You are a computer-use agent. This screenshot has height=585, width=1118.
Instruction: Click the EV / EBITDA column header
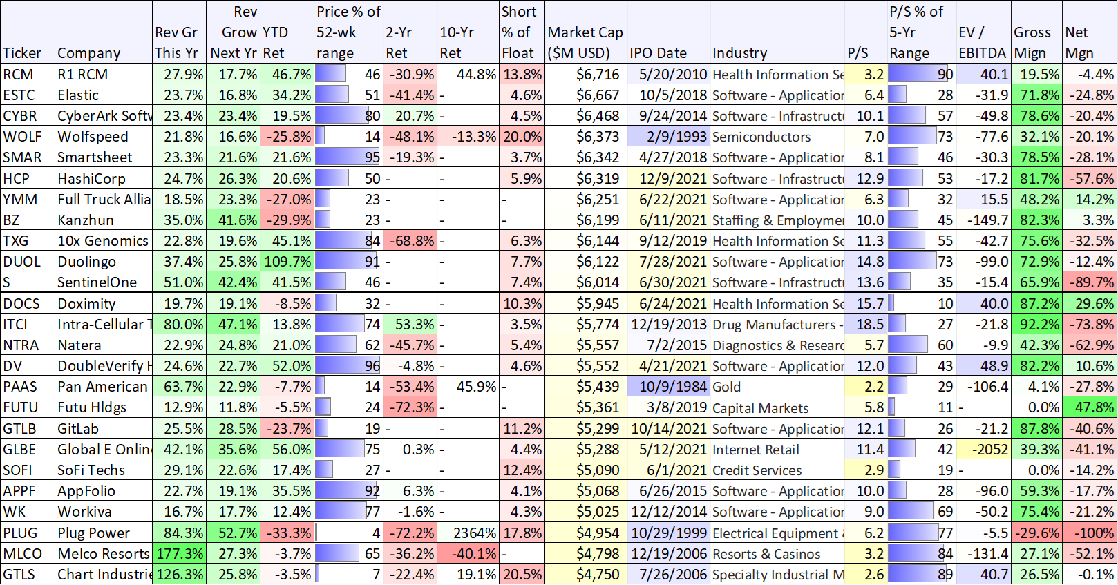pos(983,32)
